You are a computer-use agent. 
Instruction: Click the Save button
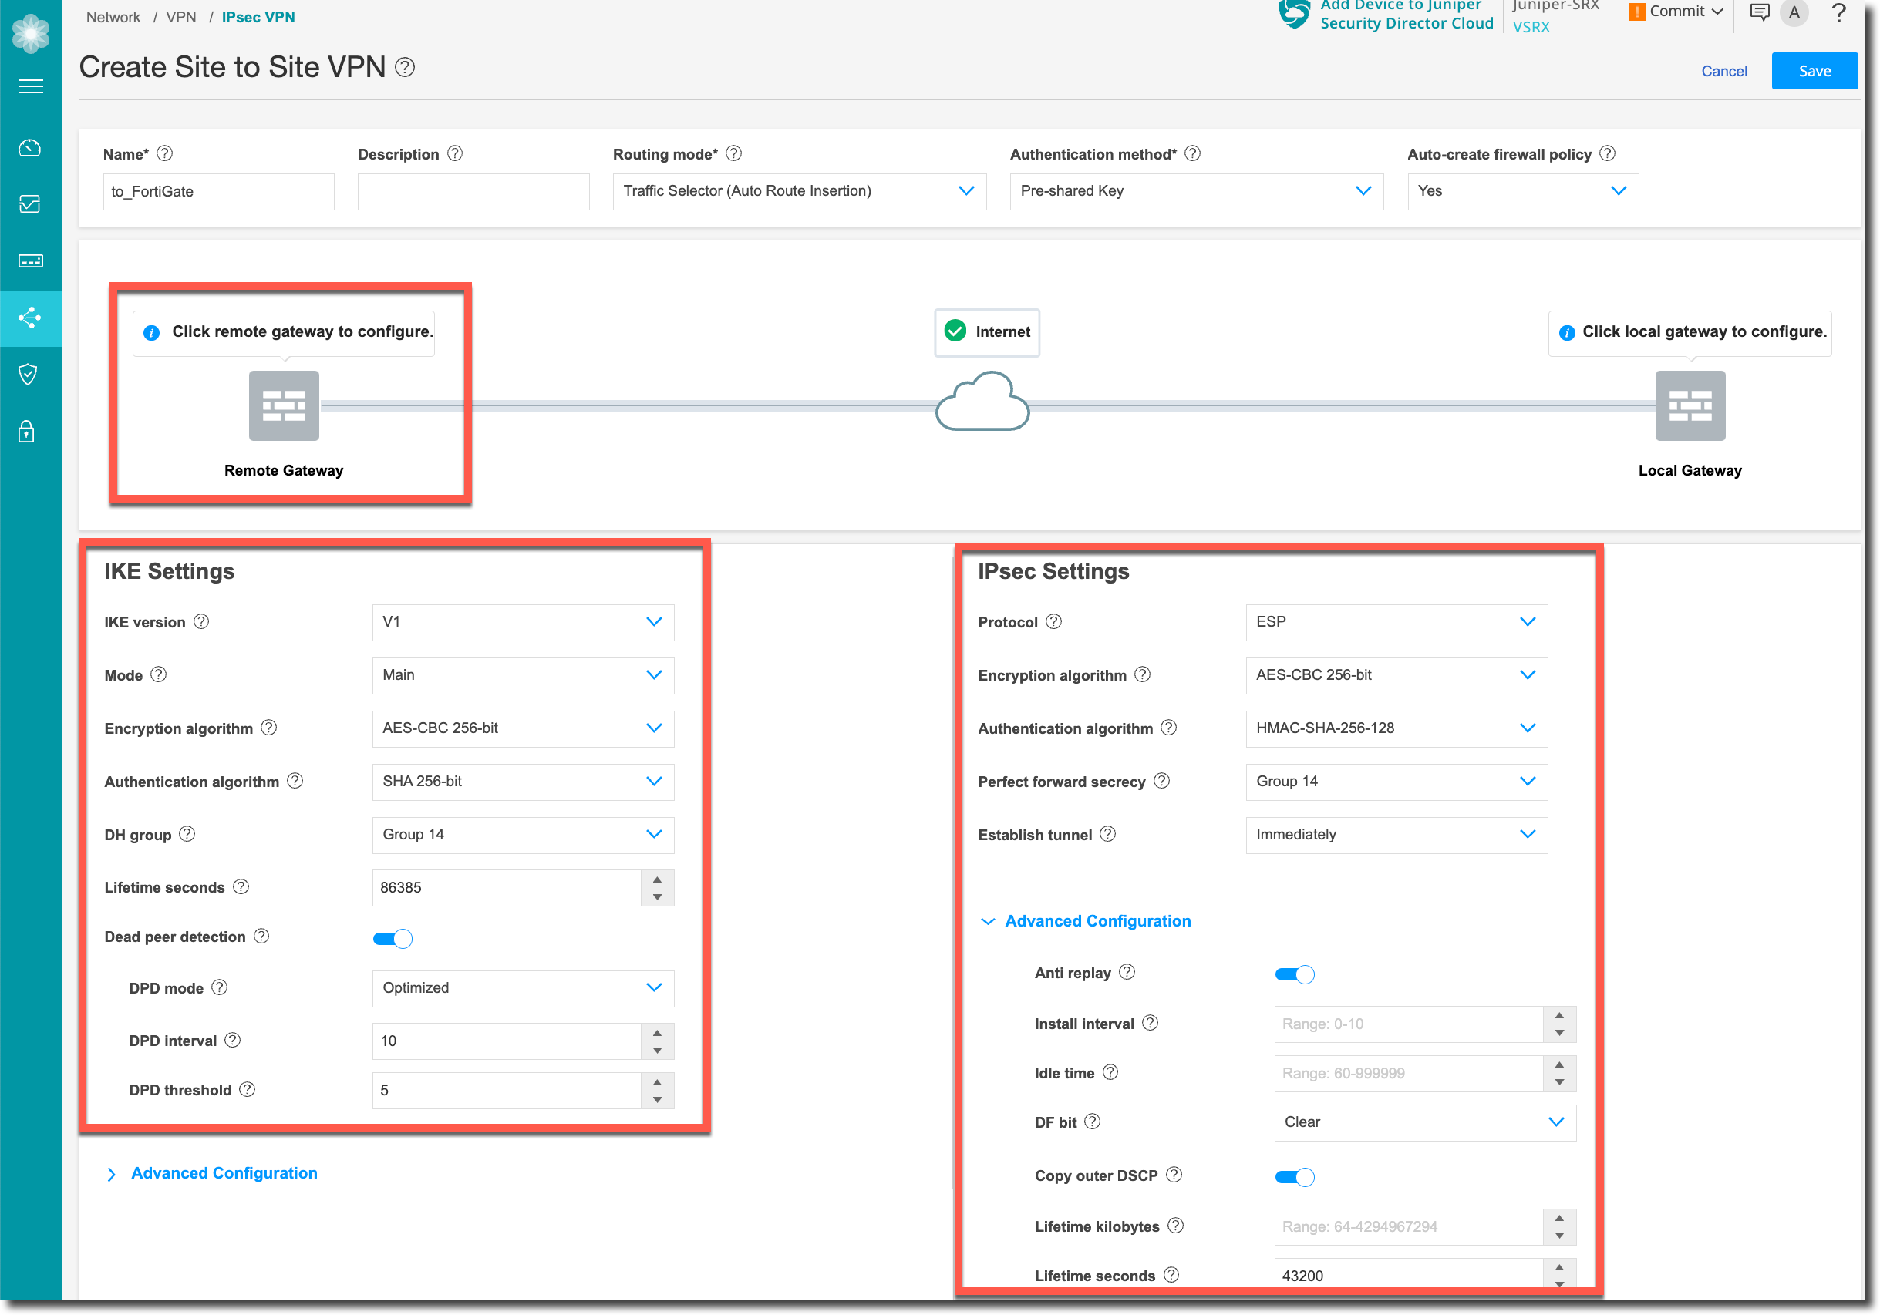(1814, 71)
